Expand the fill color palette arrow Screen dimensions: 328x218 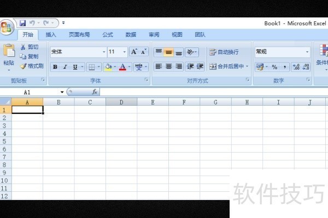(115, 67)
